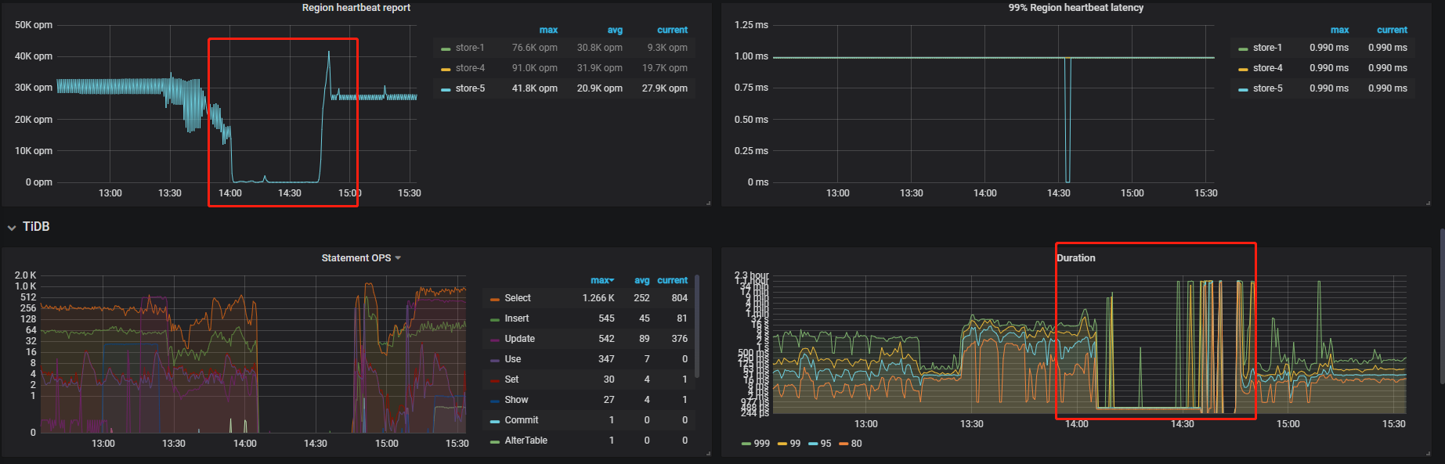The width and height of the screenshot is (1445, 464).
Task: Open the 99% Region heartbeat latency title menu
Action: tap(1075, 8)
